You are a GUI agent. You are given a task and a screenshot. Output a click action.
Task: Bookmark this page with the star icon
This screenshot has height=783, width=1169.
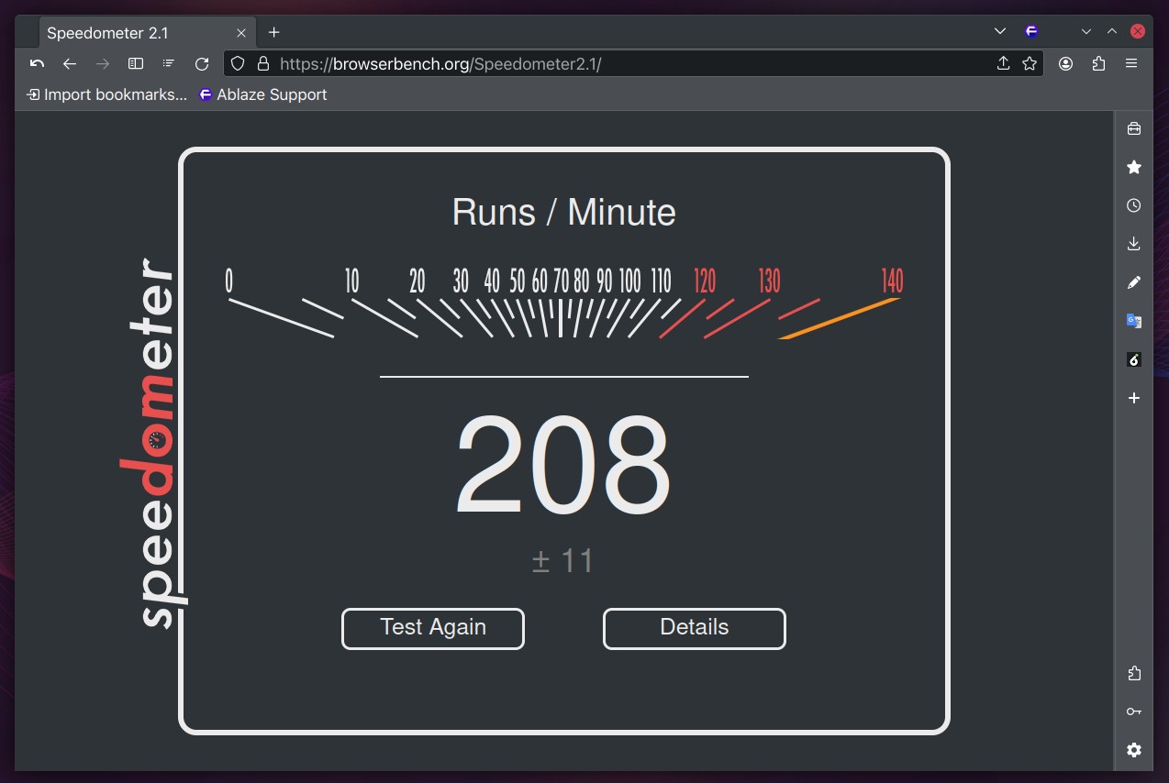click(1030, 63)
